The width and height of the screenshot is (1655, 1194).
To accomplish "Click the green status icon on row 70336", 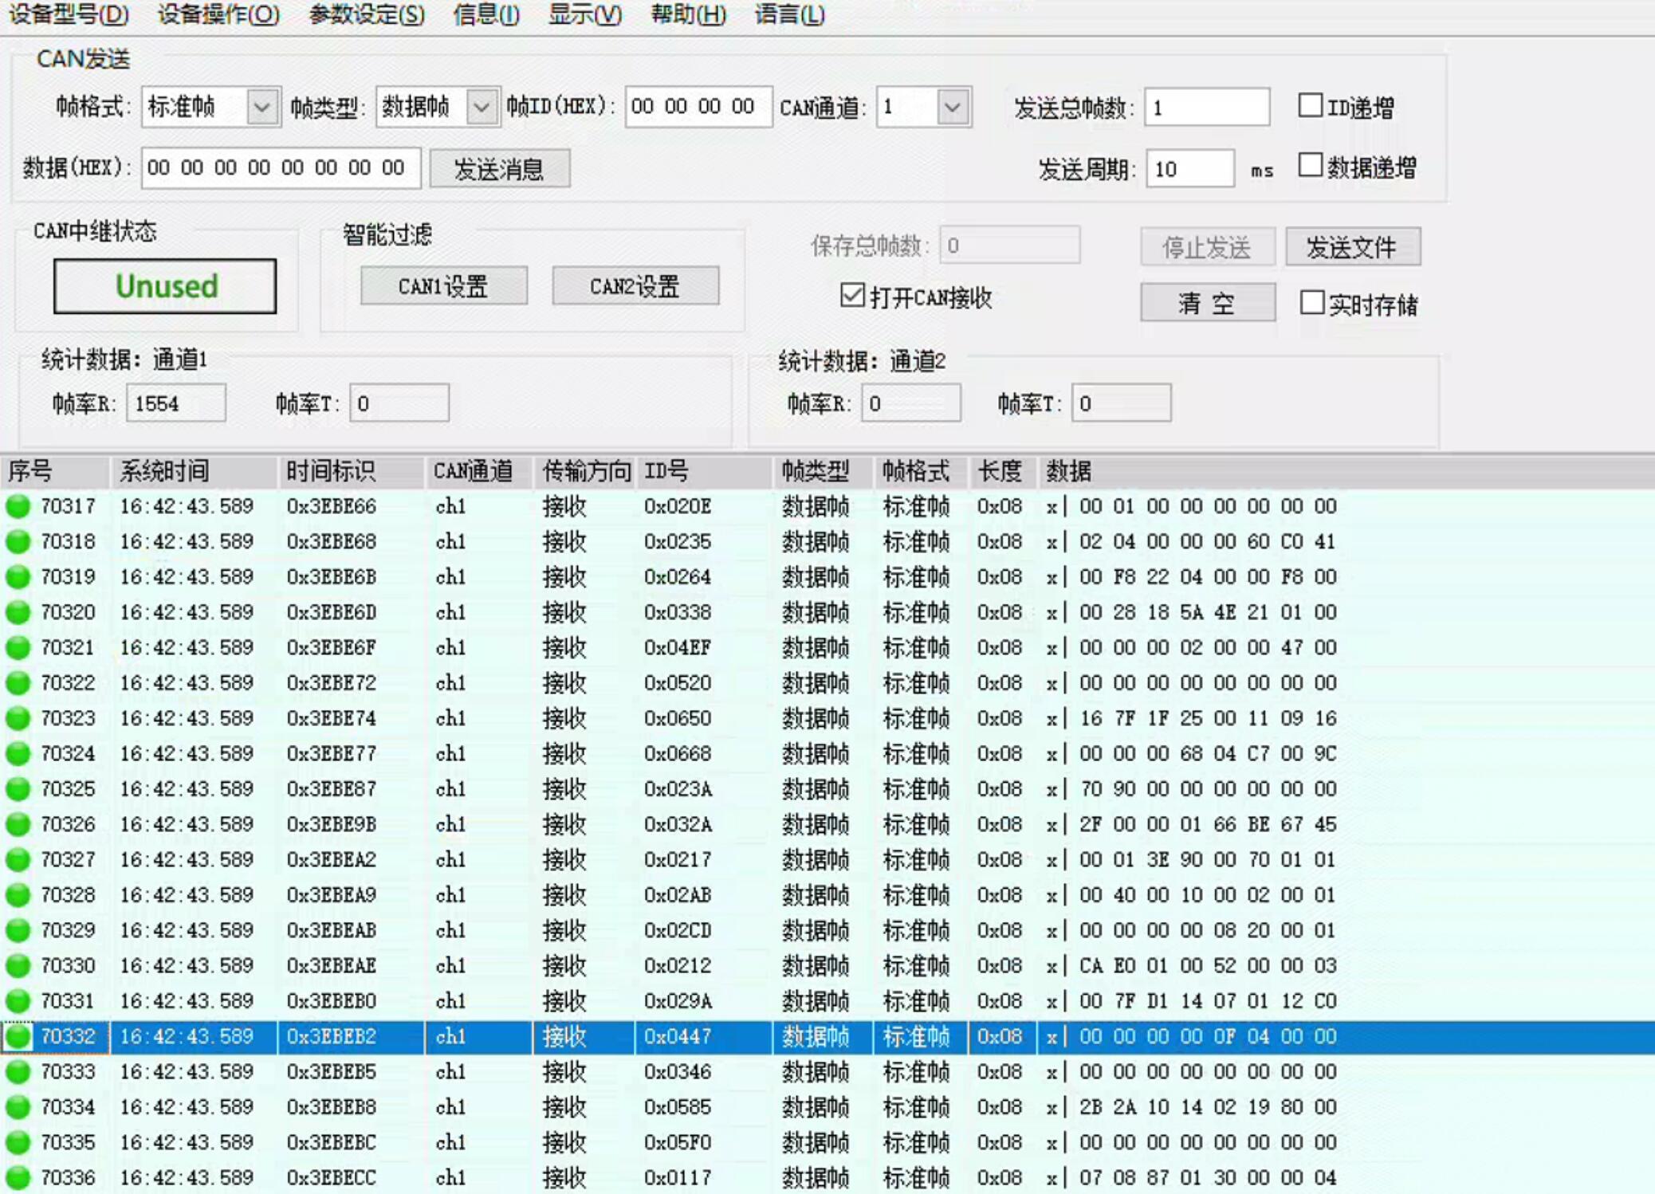I will pyautogui.click(x=18, y=1177).
